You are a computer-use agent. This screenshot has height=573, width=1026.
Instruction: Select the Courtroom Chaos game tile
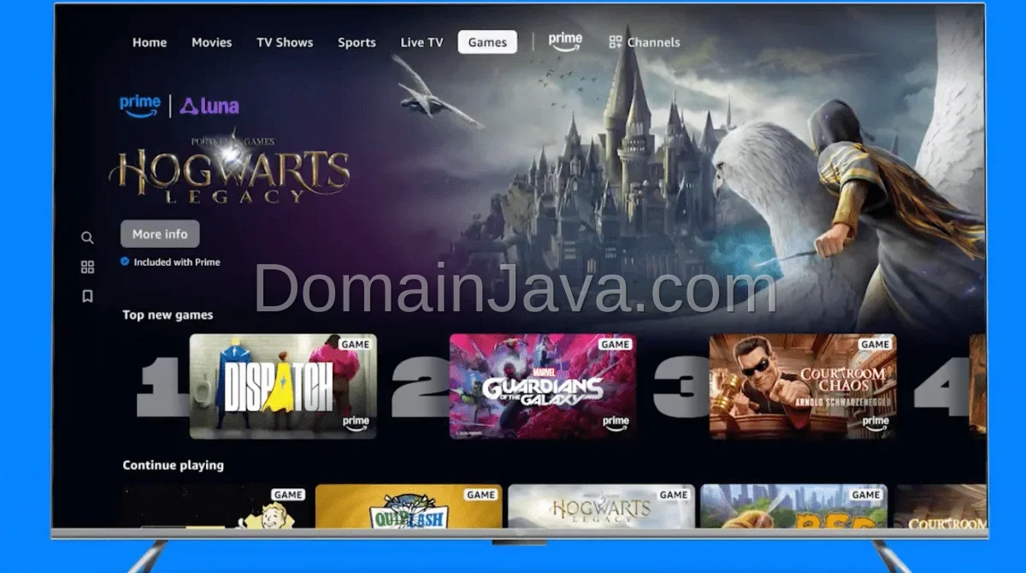(803, 386)
